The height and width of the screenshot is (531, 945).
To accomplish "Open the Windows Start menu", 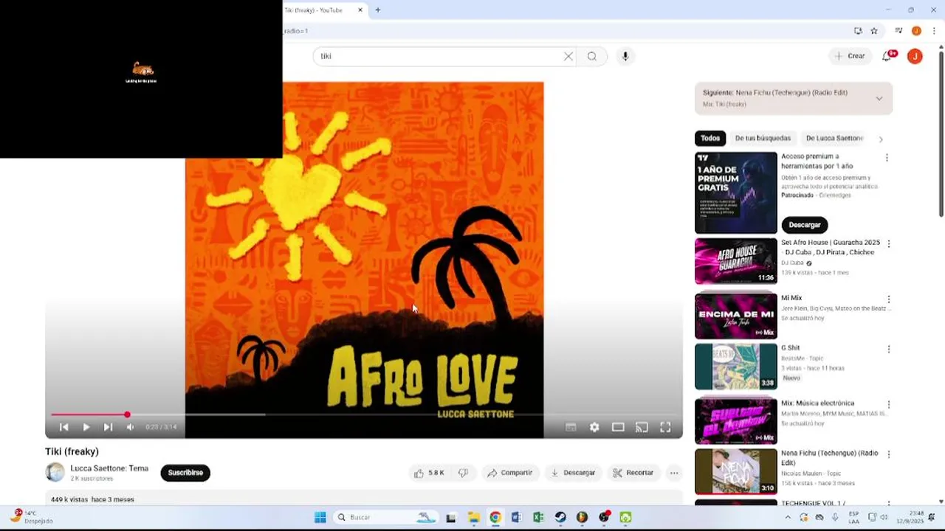I will pyautogui.click(x=320, y=518).
